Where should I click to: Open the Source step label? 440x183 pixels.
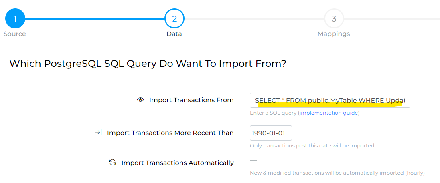click(x=14, y=34)
